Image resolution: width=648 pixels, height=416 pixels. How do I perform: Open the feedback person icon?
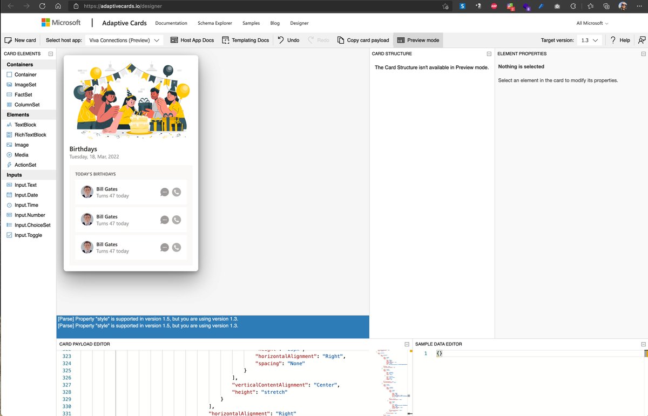[x=642, y=40]
